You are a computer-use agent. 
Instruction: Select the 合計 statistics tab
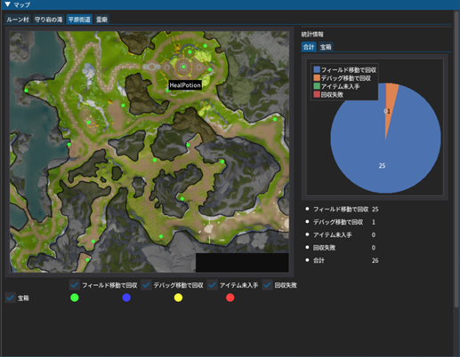coord(309,47)
